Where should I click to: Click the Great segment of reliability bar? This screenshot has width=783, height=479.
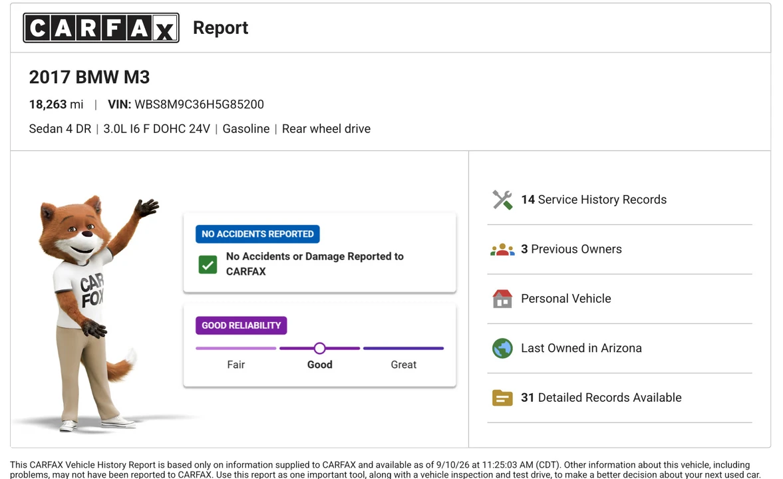[x=404, y=348]
